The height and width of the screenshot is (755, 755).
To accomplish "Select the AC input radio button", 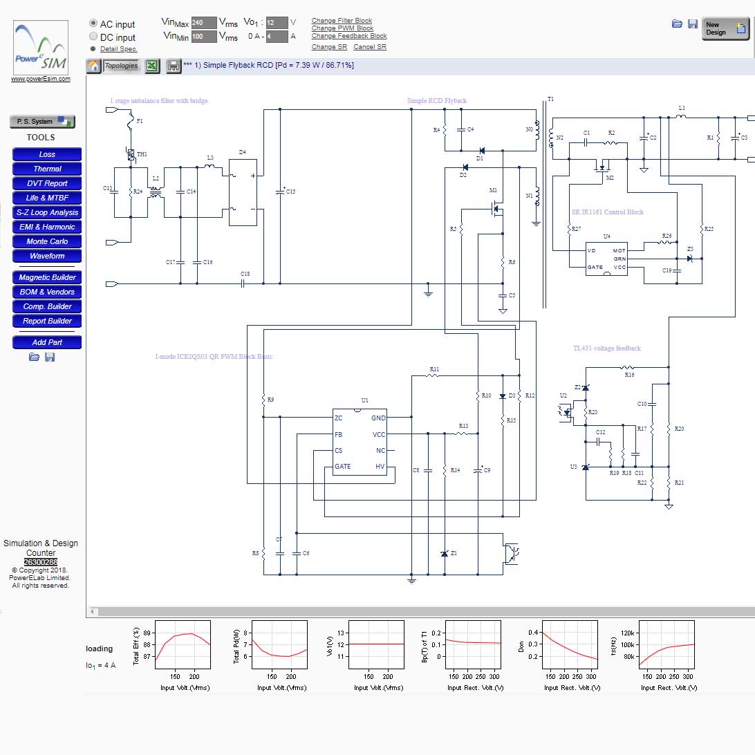I will (x=93, y=24).
